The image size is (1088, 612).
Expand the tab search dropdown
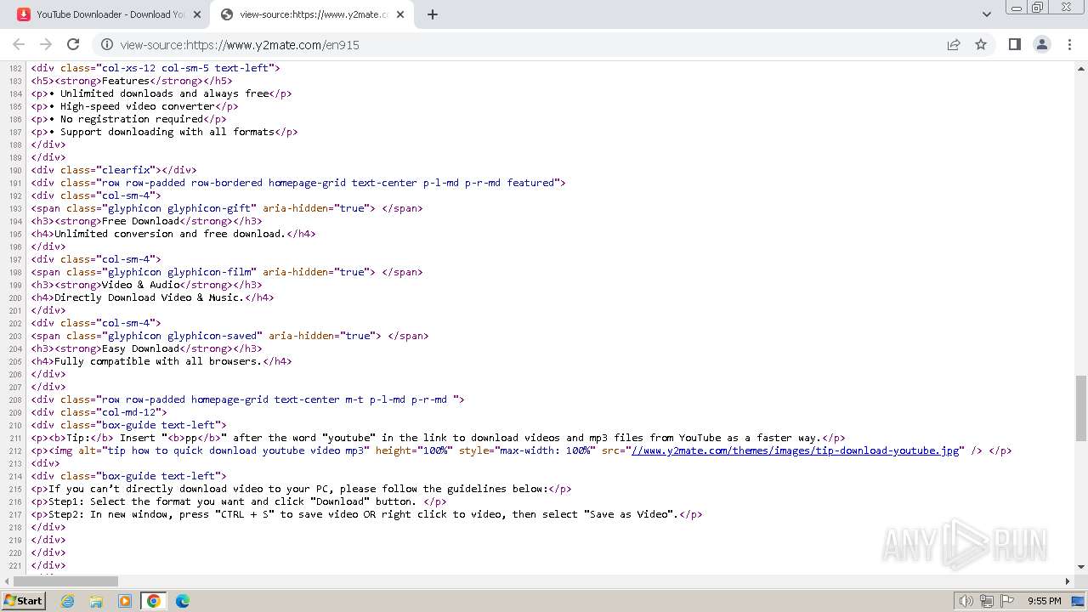[986, 14]
